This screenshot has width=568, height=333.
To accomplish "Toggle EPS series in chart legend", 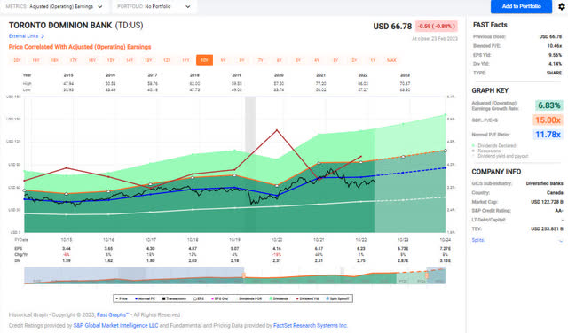I will 199,298.
